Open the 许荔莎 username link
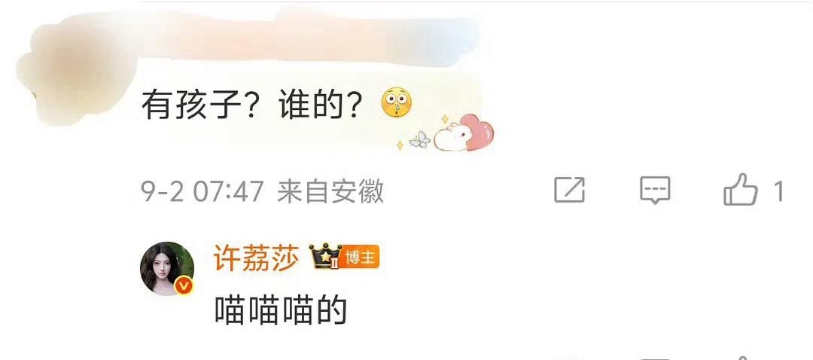The image size is (813, 360). point(256,257)
